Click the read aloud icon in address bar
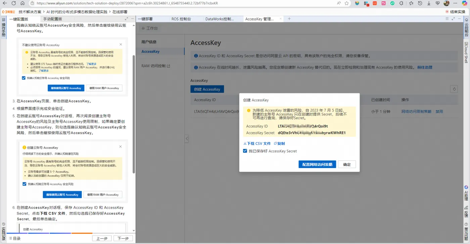Viewport: 470px width, 244px height. [x=339, y=3]
